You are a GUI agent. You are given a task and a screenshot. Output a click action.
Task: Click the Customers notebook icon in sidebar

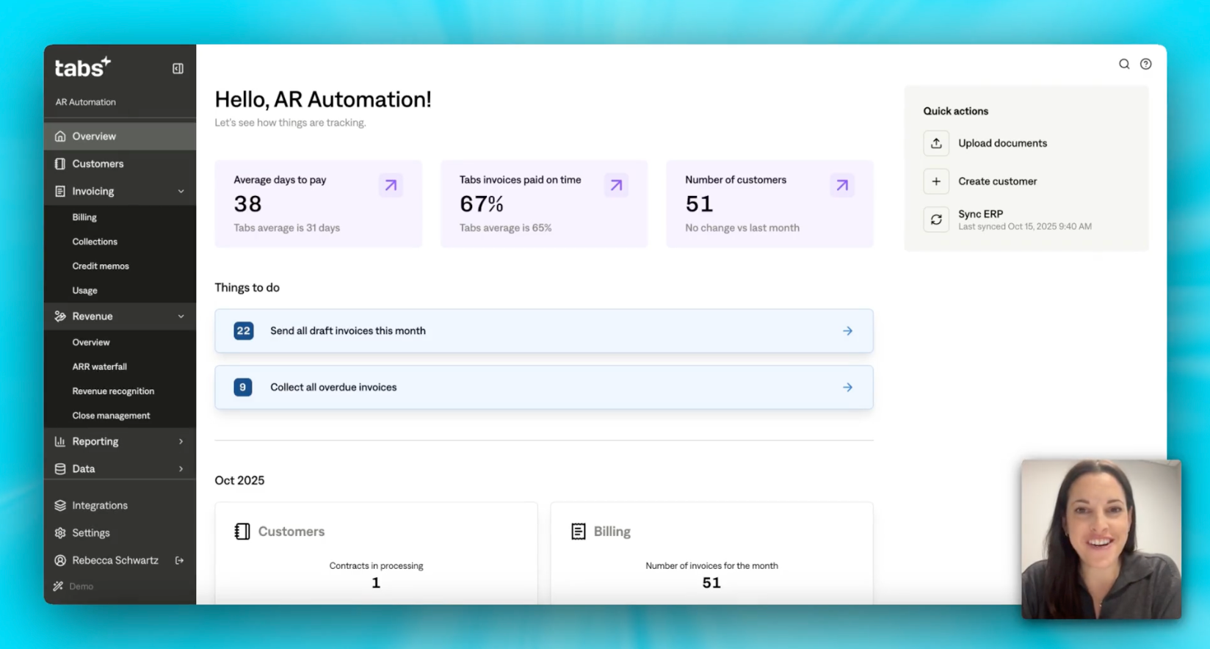pyautogui.click(x=60, y=164)
